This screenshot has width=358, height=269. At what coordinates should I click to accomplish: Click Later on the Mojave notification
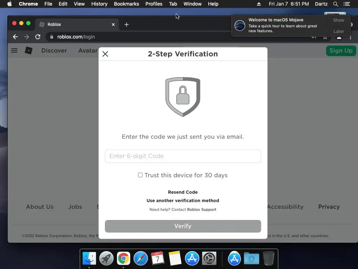click(x=338, y=31)
